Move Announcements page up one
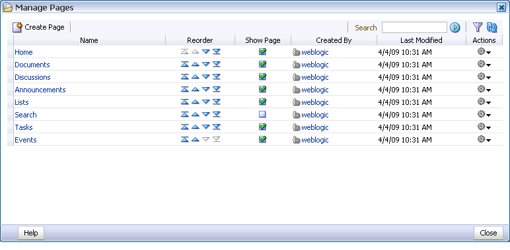The image size is (510, 250). 195,89
